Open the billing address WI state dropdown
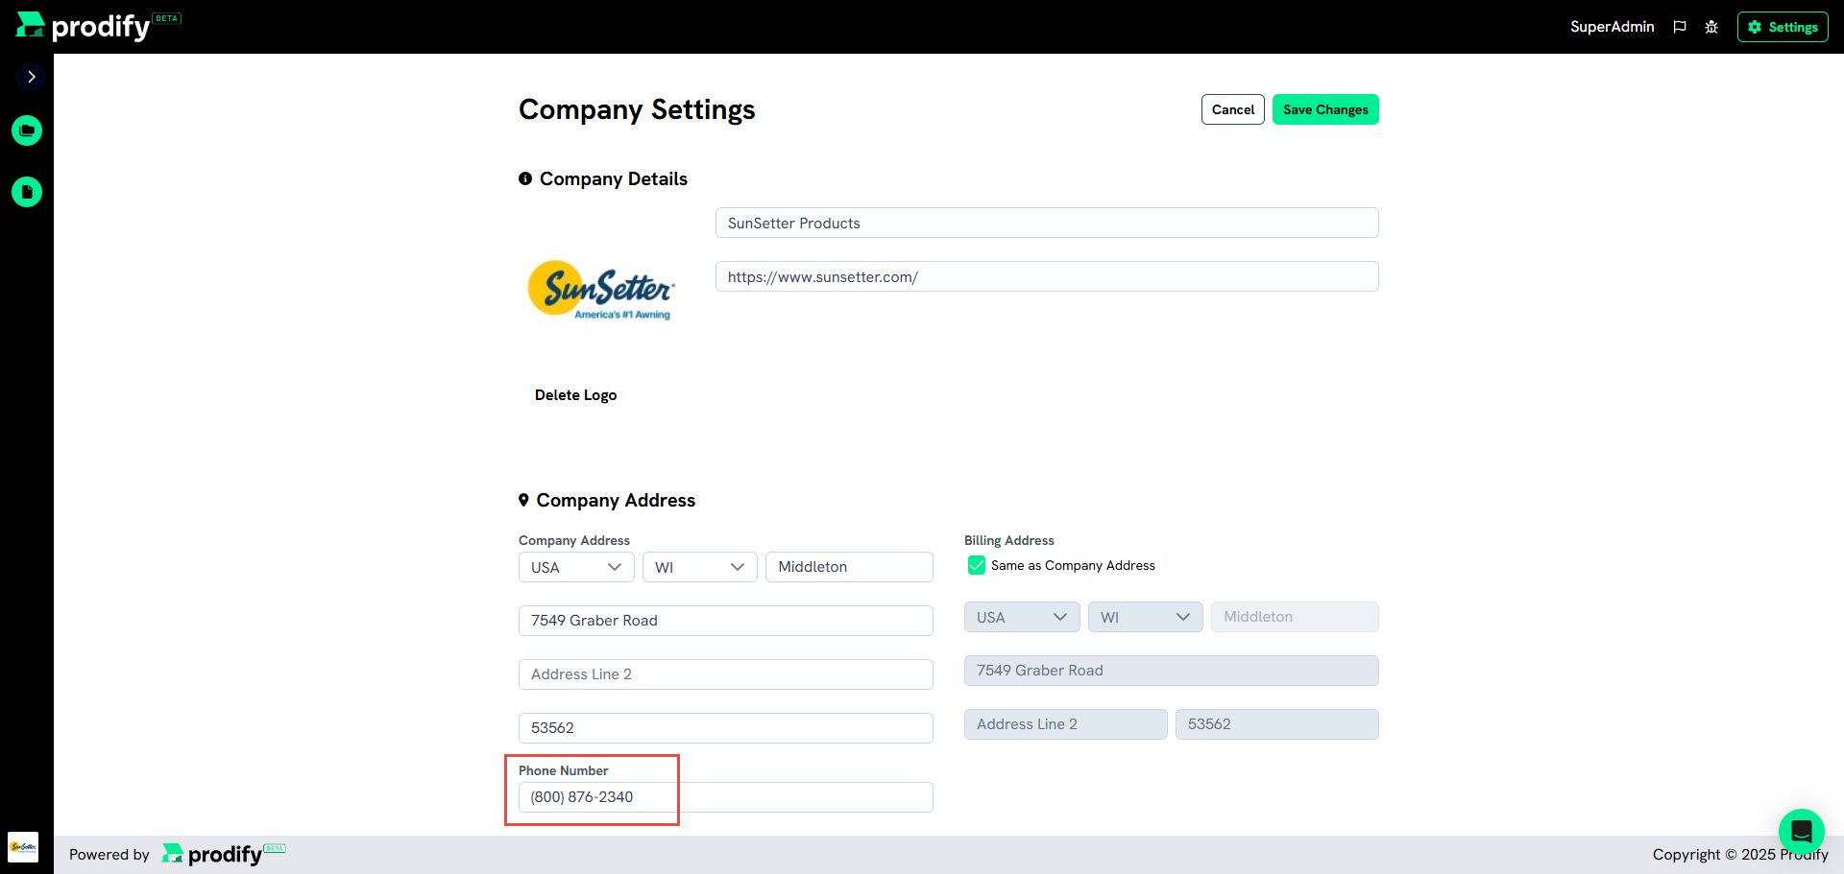This screenshot has height=874, width=1844. click(x=1146, y=617)
